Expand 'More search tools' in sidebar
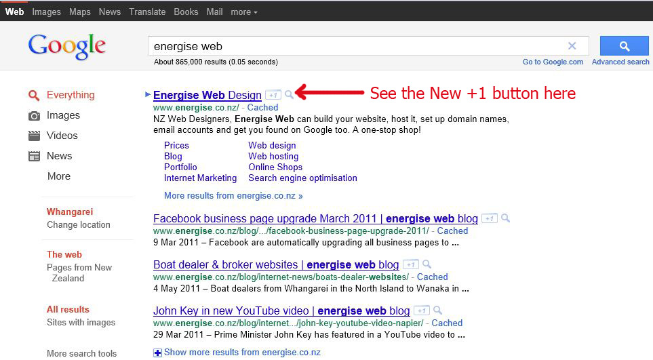This screenshot has width=653, height=360. [81, 353]
